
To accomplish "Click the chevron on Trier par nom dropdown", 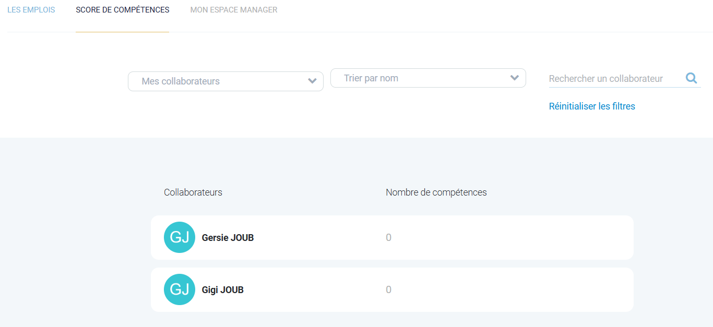I will pos(515,78).
